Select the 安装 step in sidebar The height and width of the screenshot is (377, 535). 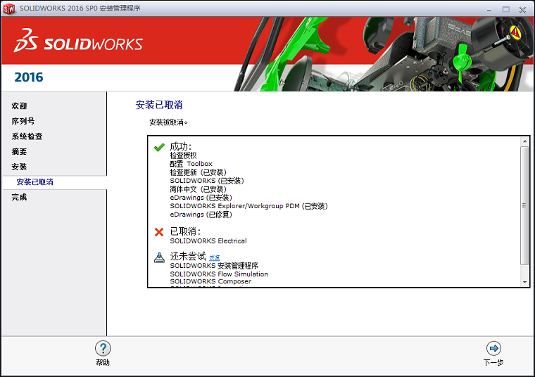tap(19, 167)
